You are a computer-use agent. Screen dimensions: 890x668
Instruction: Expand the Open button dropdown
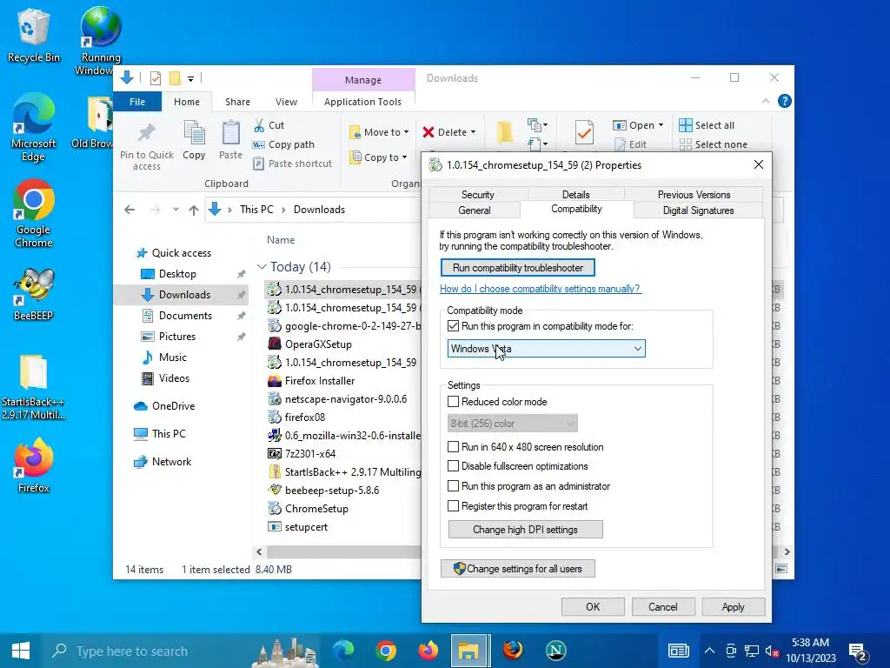point(661,125)
